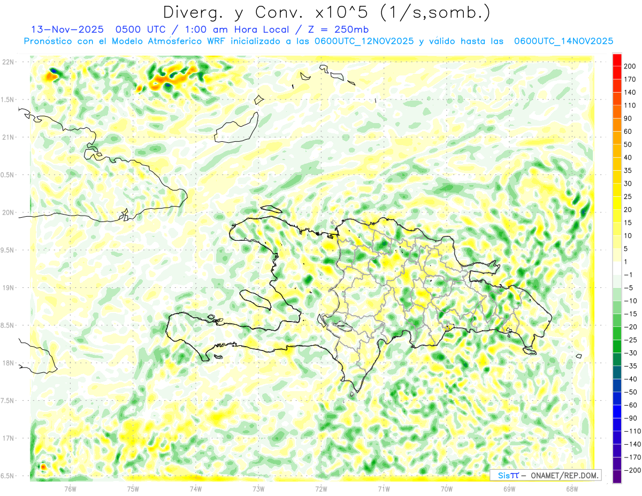Viewport: 642px width, 496px height.
Task: Click the title 'Diverg. y Conv. x10^5 (1/s,somb.)'
Action: [326, 12]
